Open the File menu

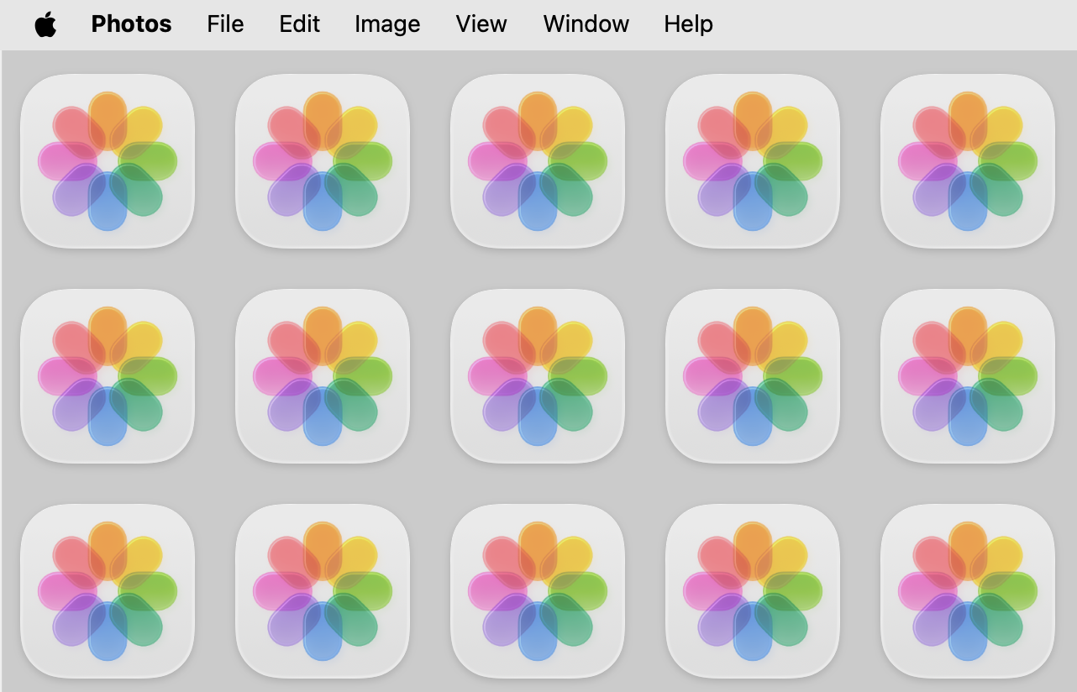pos(225,24)
